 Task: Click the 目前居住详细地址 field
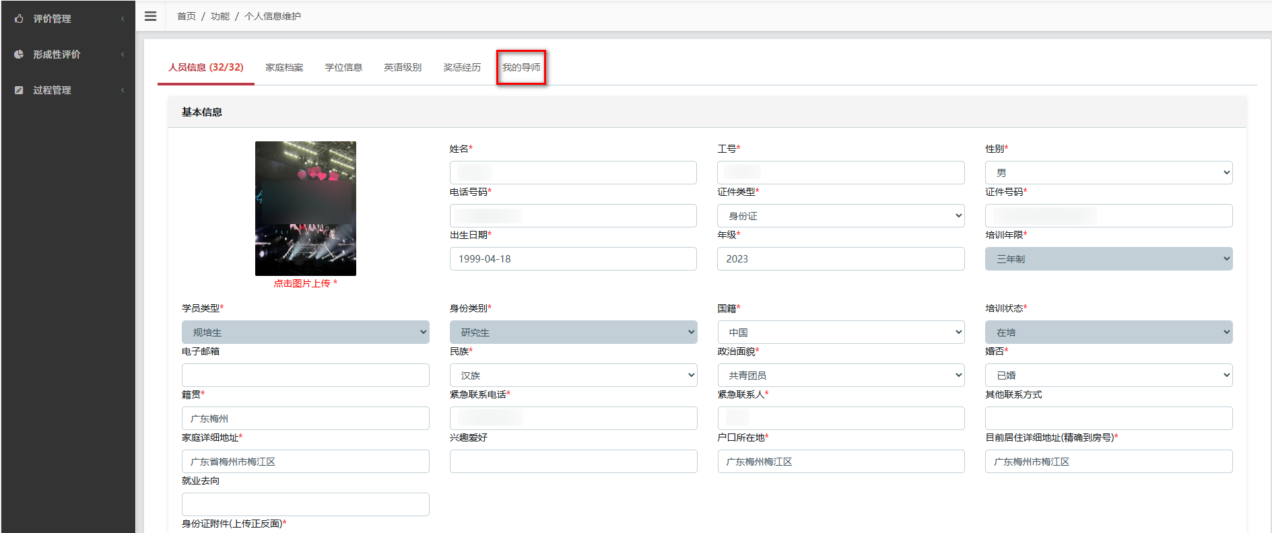1109,461
